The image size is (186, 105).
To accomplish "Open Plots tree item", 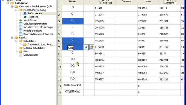I will click(x=26, y=51).
